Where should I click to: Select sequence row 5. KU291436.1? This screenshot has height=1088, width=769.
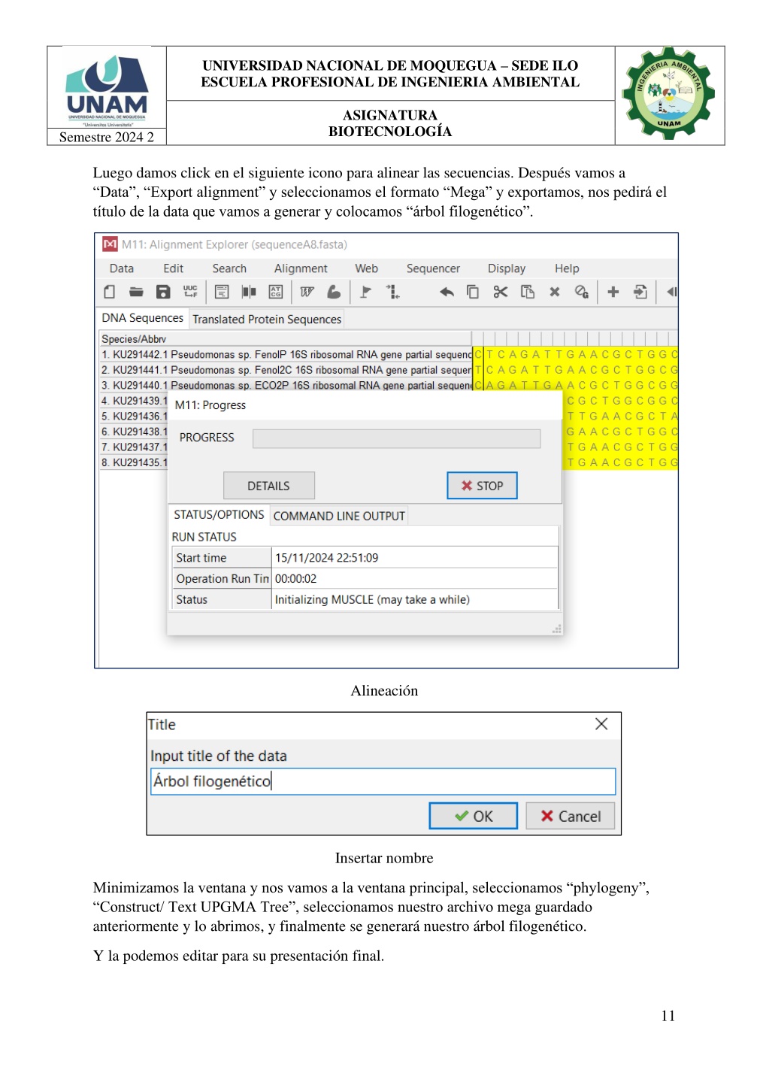[x=134, y=416]
